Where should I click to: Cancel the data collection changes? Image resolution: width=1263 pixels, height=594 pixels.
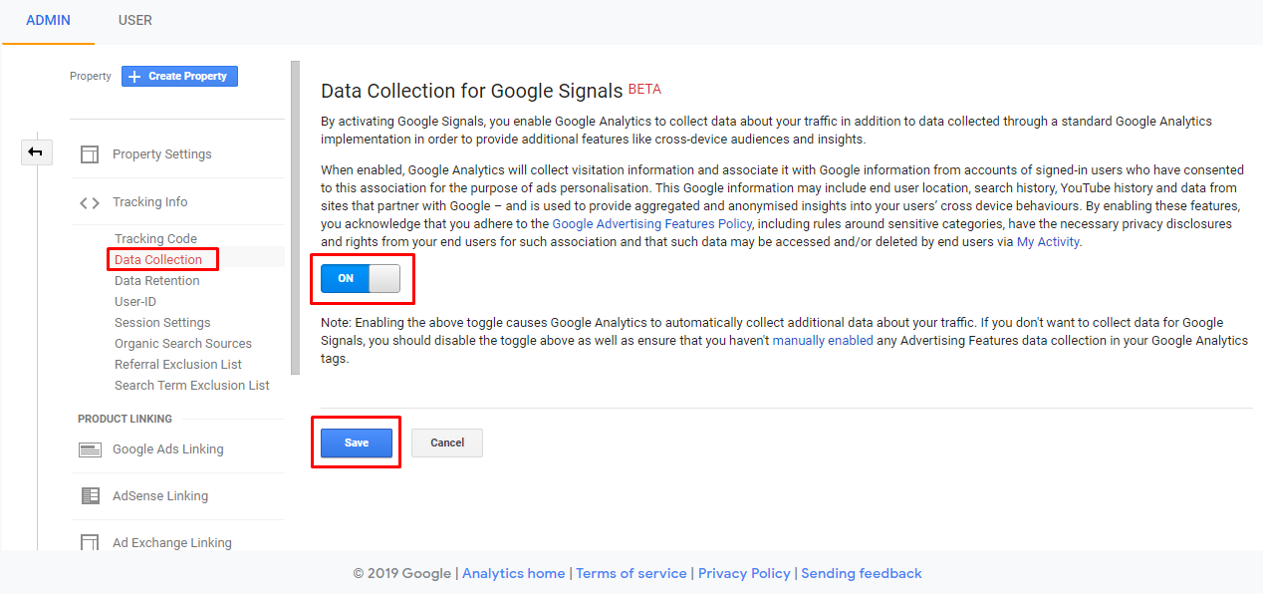tap(447, 443)
